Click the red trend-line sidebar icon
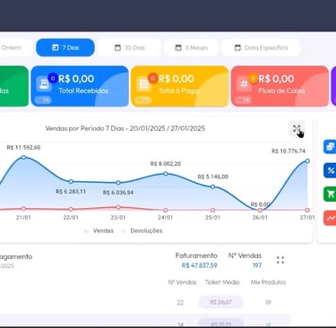 coord(331,218)
